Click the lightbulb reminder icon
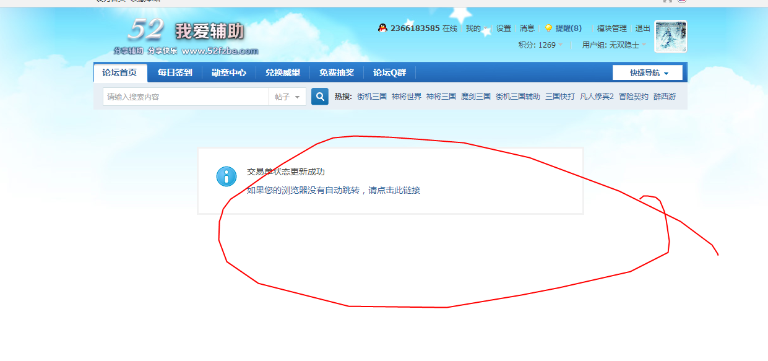 [x=548, y=28]
